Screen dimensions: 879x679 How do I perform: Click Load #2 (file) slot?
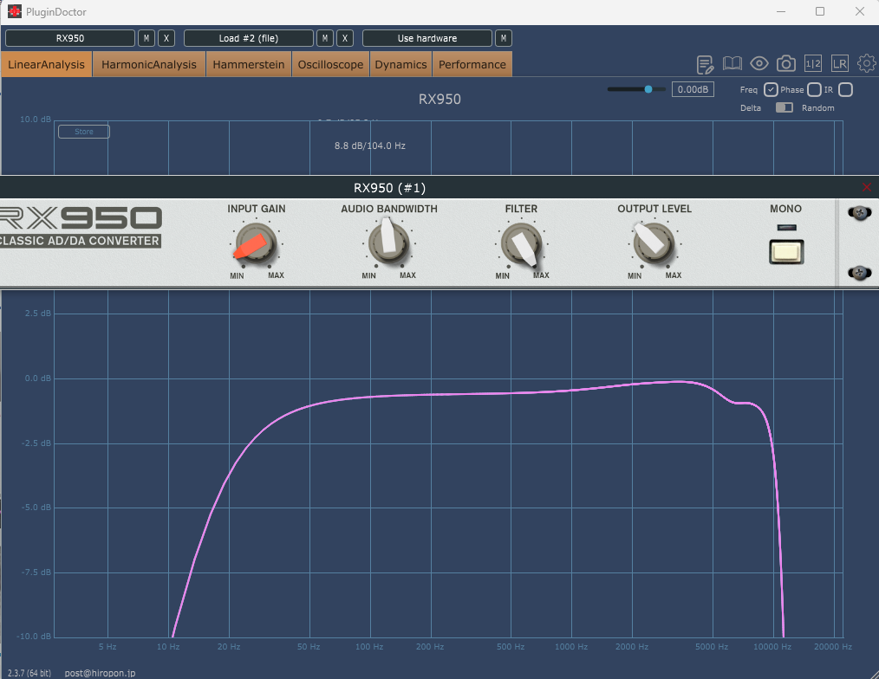pos(248,38)
